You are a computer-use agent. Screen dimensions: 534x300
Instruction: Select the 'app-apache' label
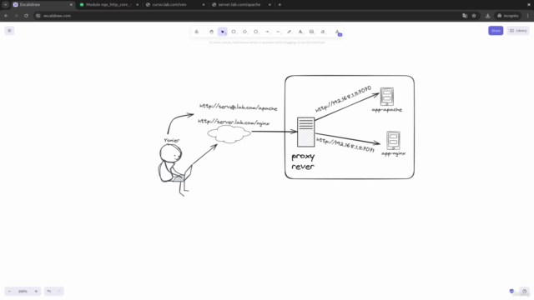coord(387,109)
